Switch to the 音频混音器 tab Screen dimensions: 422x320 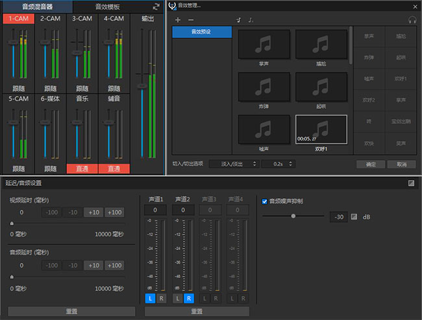point(38,6)
